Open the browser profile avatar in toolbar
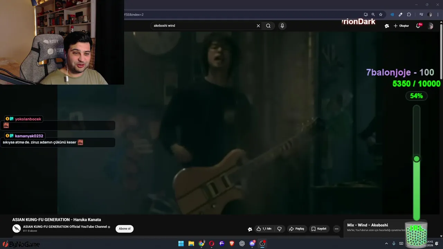Viewport: 443px width, 249px height. click(430, 15)
